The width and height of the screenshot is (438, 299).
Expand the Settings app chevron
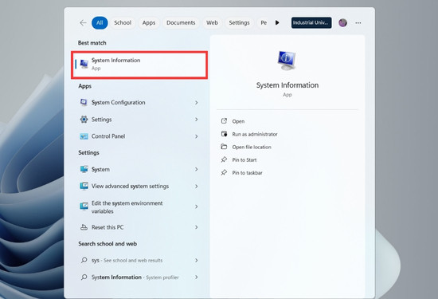tap(197, 120)
